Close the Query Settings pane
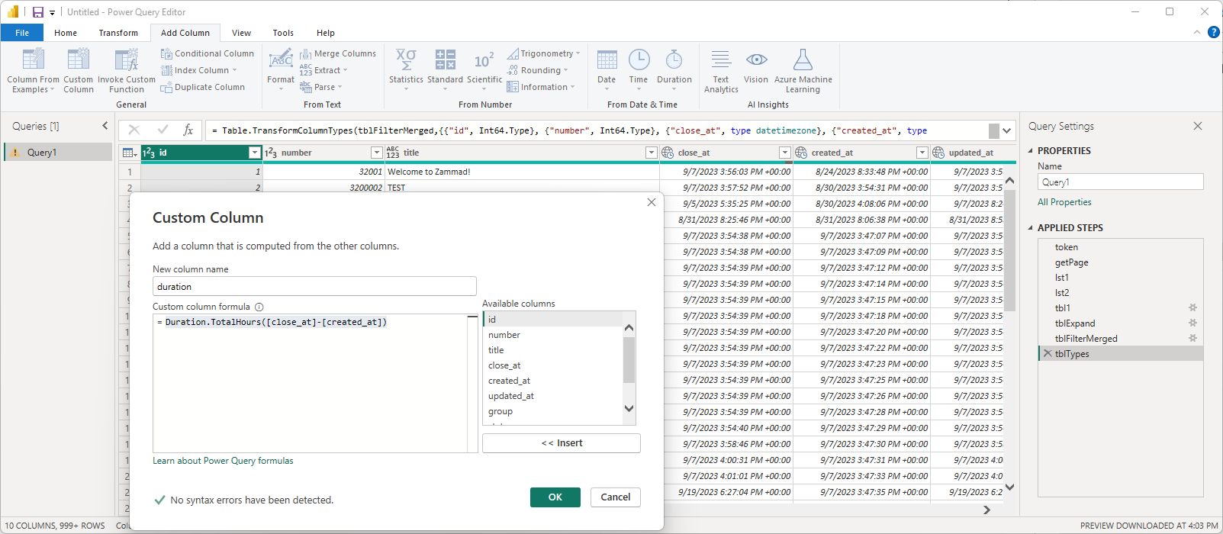This screenshot has width=1223, height=534. (1198, 126)
